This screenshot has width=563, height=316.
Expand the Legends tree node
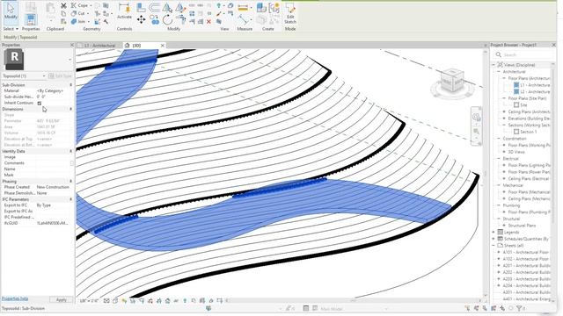(x=494, y=232)
